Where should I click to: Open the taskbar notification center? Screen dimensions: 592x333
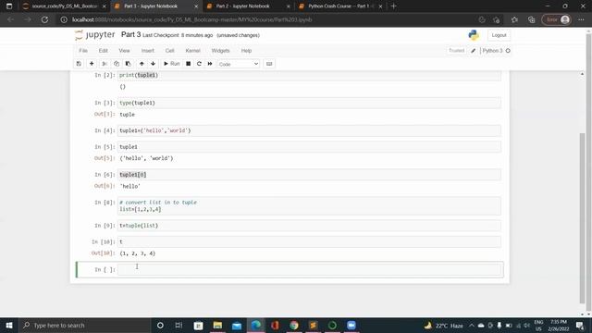click(x=580, y=325)
